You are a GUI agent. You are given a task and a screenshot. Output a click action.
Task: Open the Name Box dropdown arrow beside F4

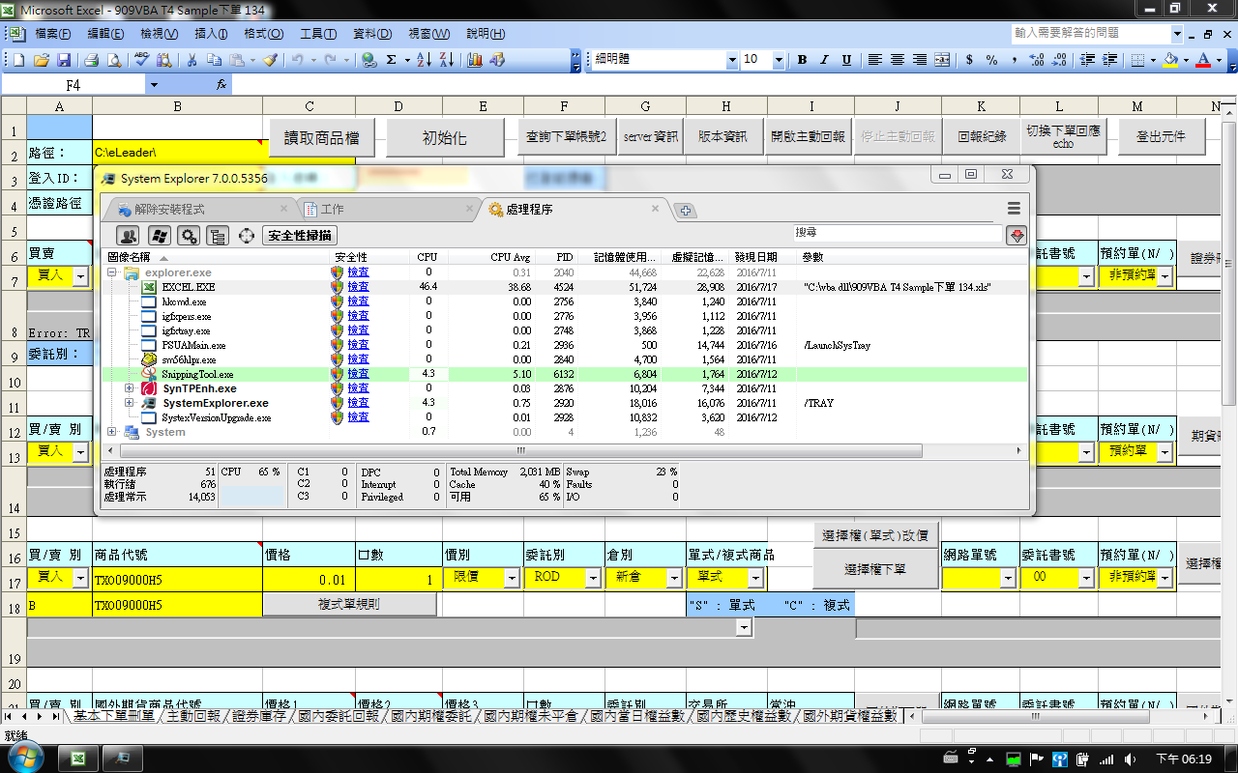153,85
